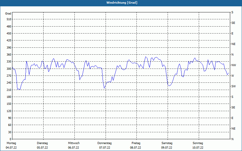Click the 360 degree axis label
The image size is (242, 151).
[9, 55]
